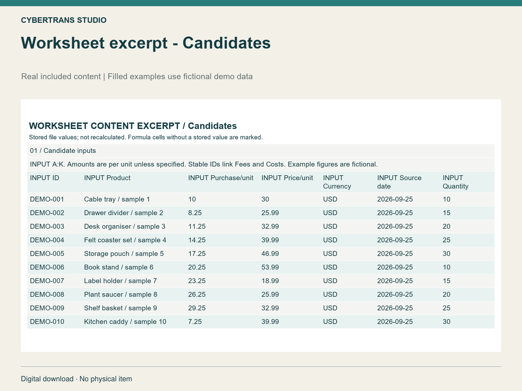Click the 'INPUT Quantity' column header
522x391 pixels.
pyautogui.click(x=455, y=182)
